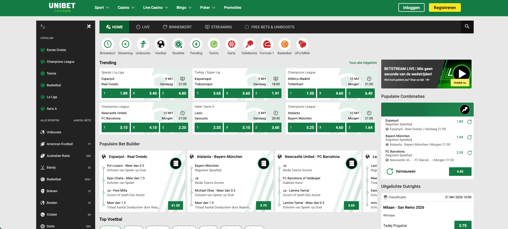Select FC Barcelona win odds 2.20
The height and width of the screenshot is (229, 508).
(174, 127)
